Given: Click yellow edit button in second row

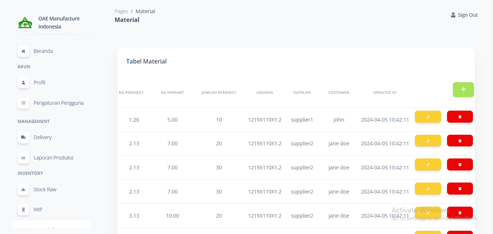Looking at the screenshot, I should [428, 141].
